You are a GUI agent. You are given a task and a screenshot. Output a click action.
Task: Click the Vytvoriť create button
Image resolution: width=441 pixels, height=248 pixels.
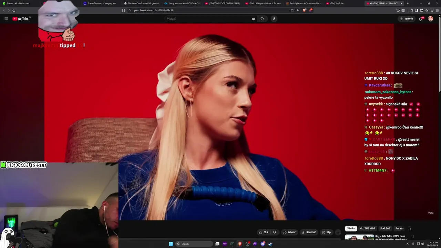tap(407, 19)
